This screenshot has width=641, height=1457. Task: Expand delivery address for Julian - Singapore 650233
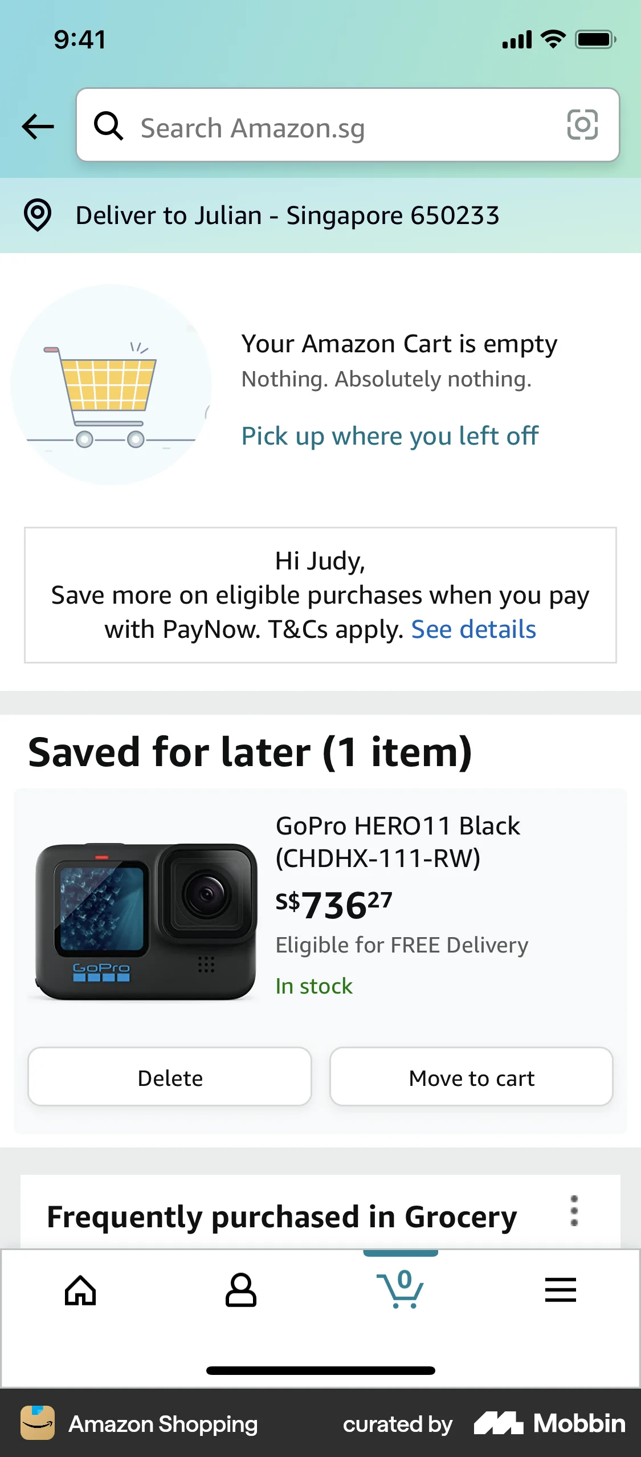pyautogui.click(x=287, y=215)
